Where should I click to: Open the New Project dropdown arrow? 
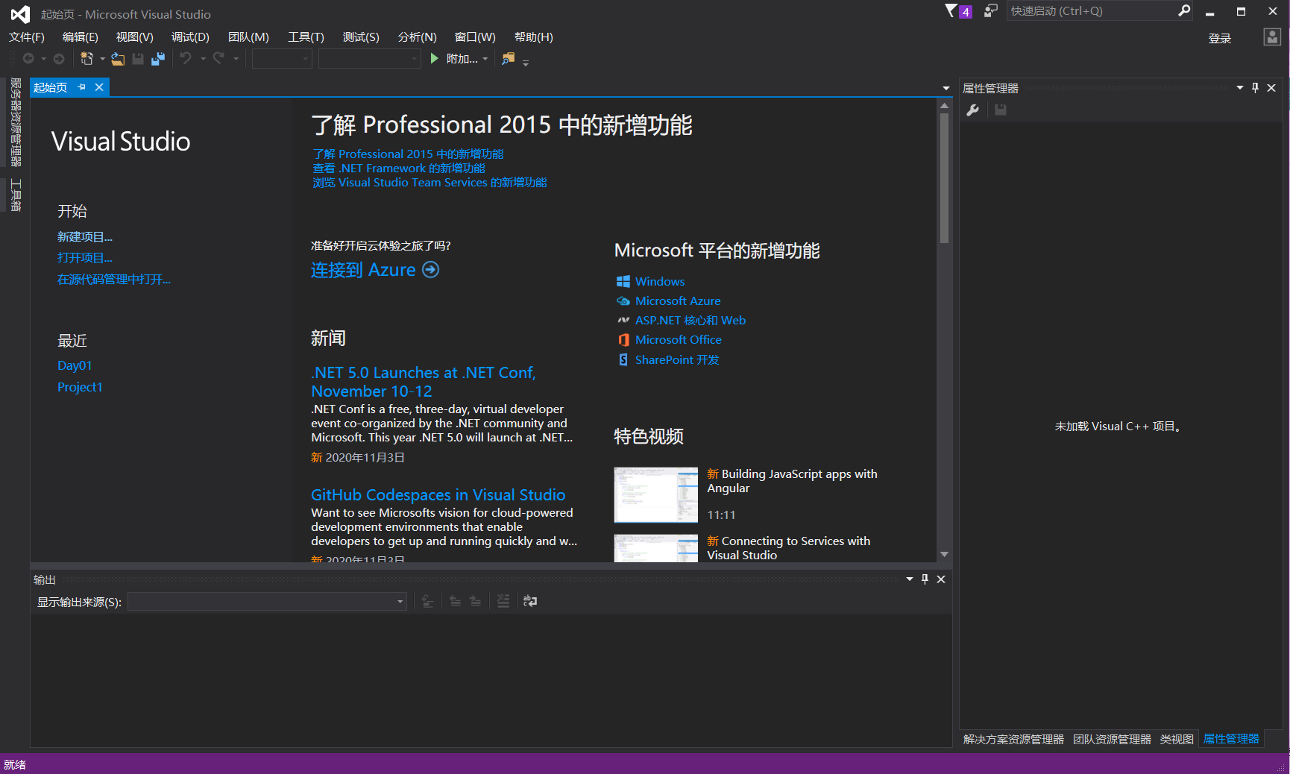102,59
